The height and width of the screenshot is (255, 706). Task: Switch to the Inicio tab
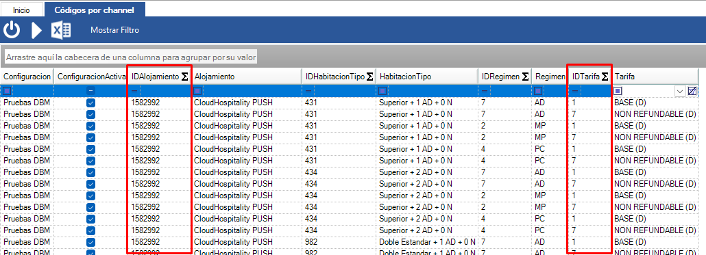[22, 10]
